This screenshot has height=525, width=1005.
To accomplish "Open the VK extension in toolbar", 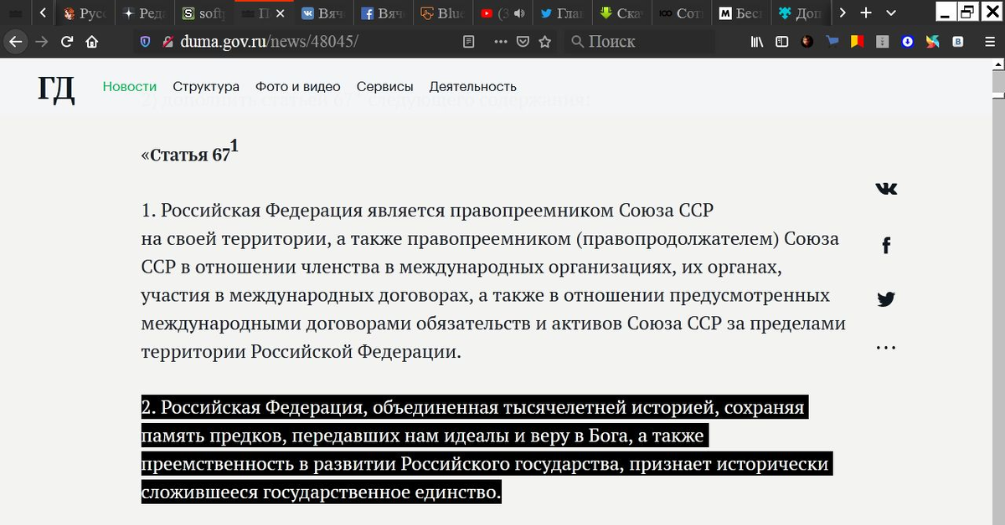I will click(x=958, y=41).
